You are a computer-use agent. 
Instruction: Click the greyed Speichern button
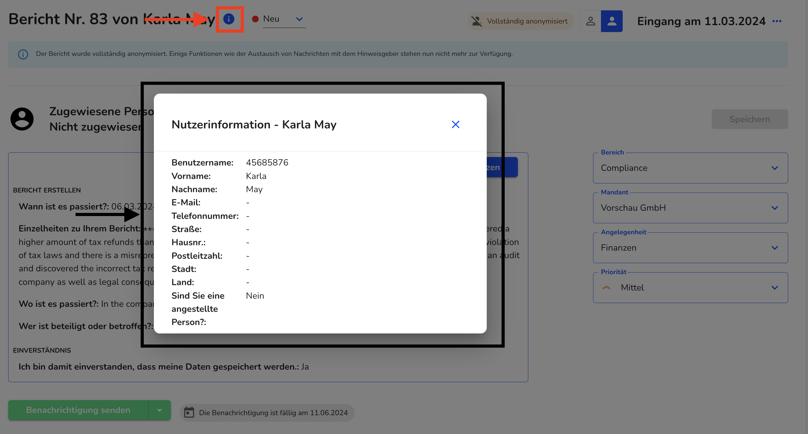click(750, 119)
